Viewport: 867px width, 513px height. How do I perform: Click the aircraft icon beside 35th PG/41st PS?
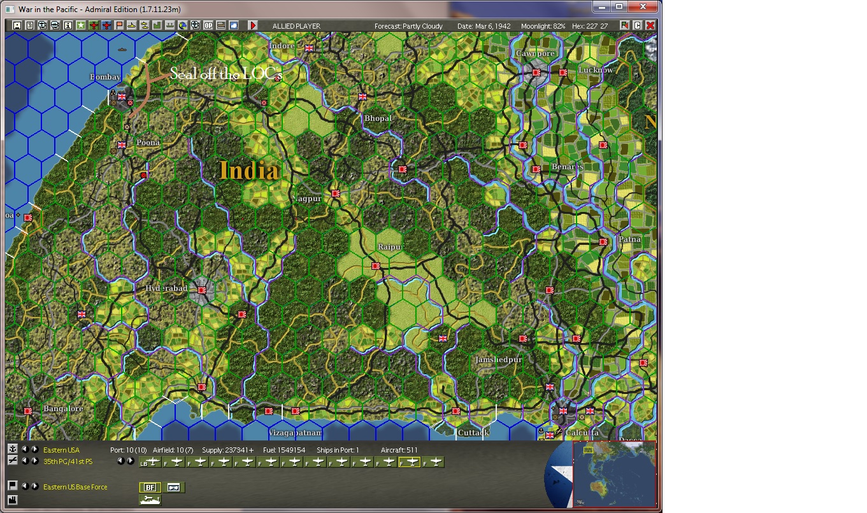[12, 461]
